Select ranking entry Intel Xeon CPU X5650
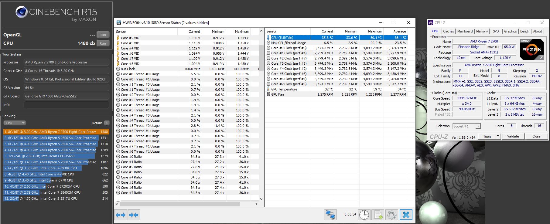The width and height of the screenshot is (550, 224). click(x=56, y=156)
